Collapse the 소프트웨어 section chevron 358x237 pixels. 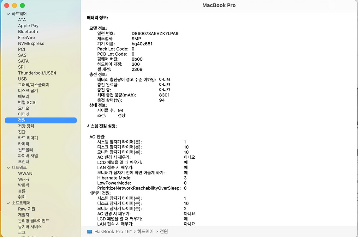tap(8, 203)
